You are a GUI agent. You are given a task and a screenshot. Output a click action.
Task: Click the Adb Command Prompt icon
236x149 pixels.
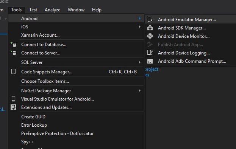coord(150,61)
